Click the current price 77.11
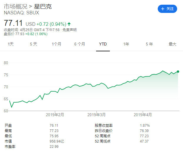183x154 pixels. click(x=13, y=23)
